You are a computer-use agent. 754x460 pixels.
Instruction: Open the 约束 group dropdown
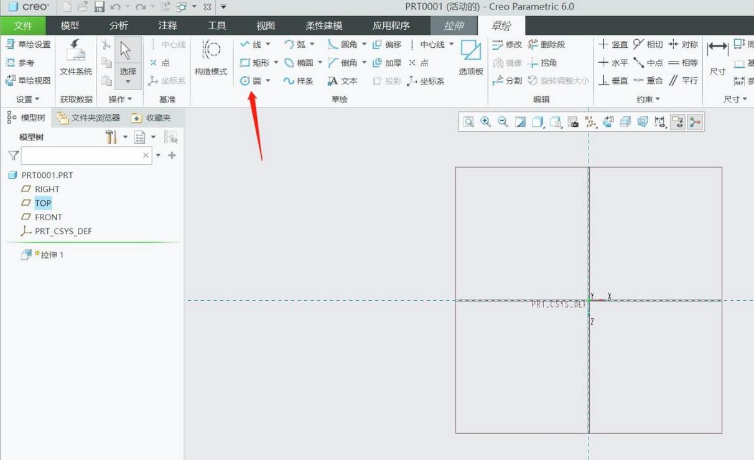click(x=648, y=99)
